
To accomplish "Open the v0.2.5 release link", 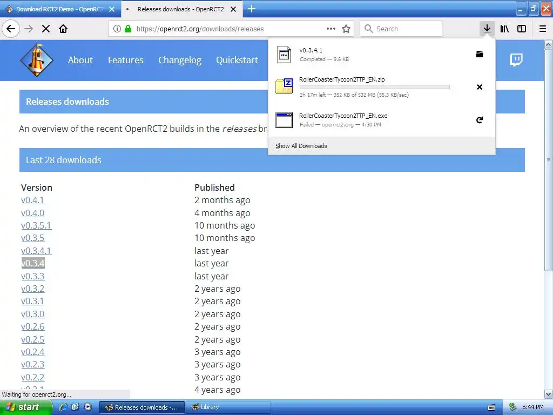I will 33,339.
